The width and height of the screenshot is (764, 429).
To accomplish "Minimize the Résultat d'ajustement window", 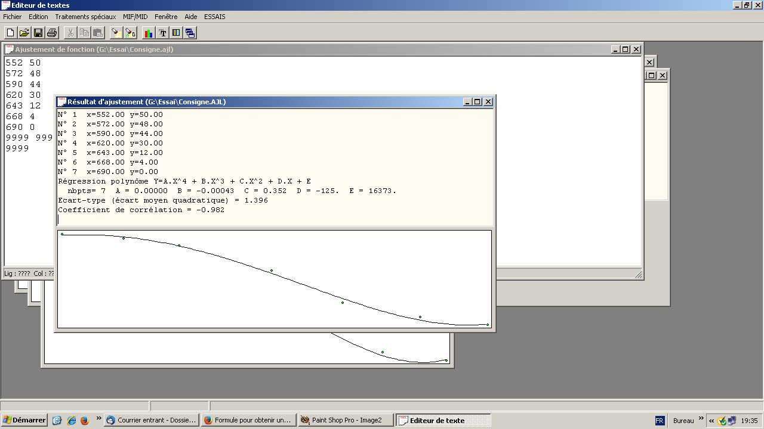I will [467, 102].
